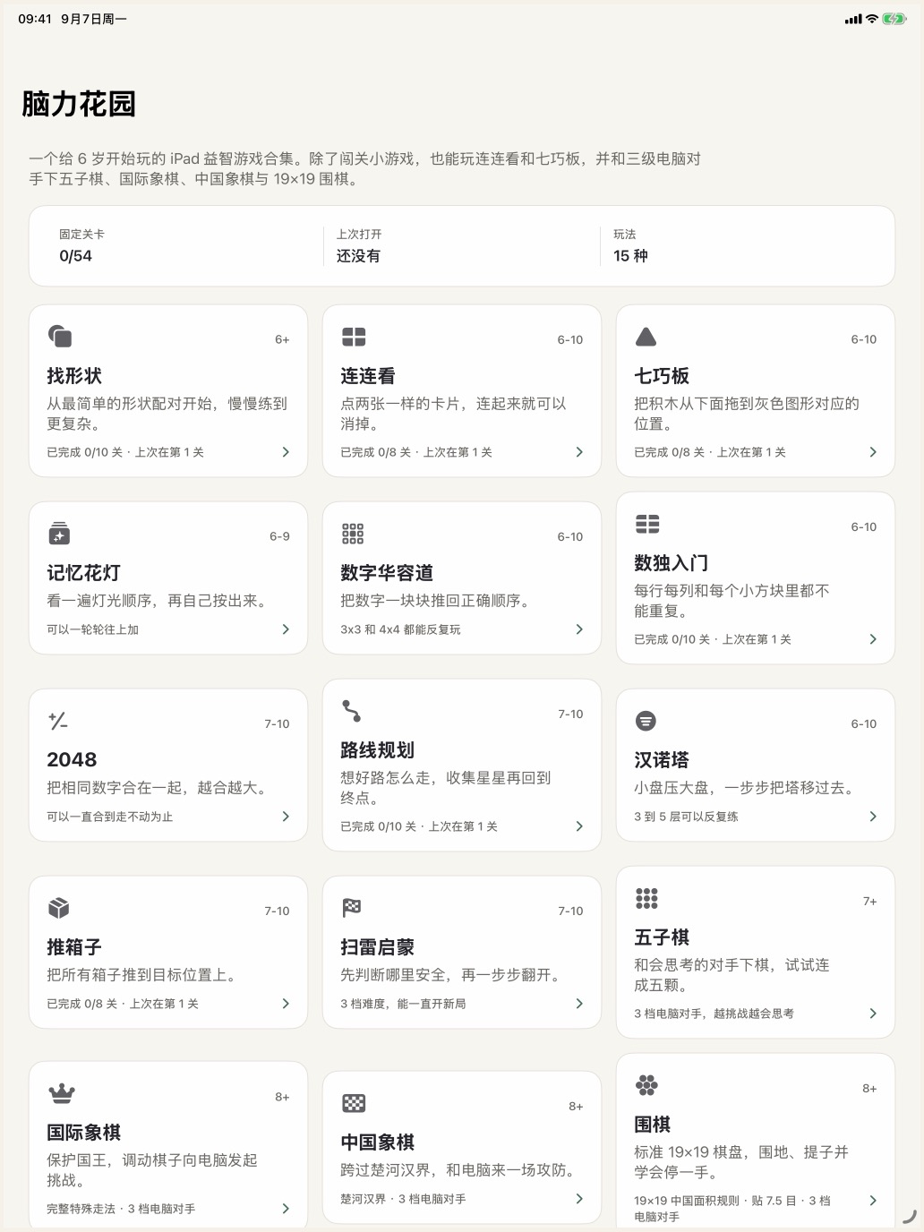Screen dimensions: 924x1232
Task: Tap the 围棋 stones icon
Action: point(646,1085)
